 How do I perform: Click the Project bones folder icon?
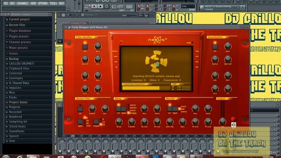7,102
